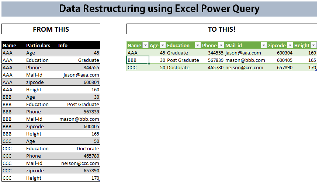The height and width of the screenshot is (183, 319).
Task: Open the Age column filter dropdown
Action: click(163, 45)
